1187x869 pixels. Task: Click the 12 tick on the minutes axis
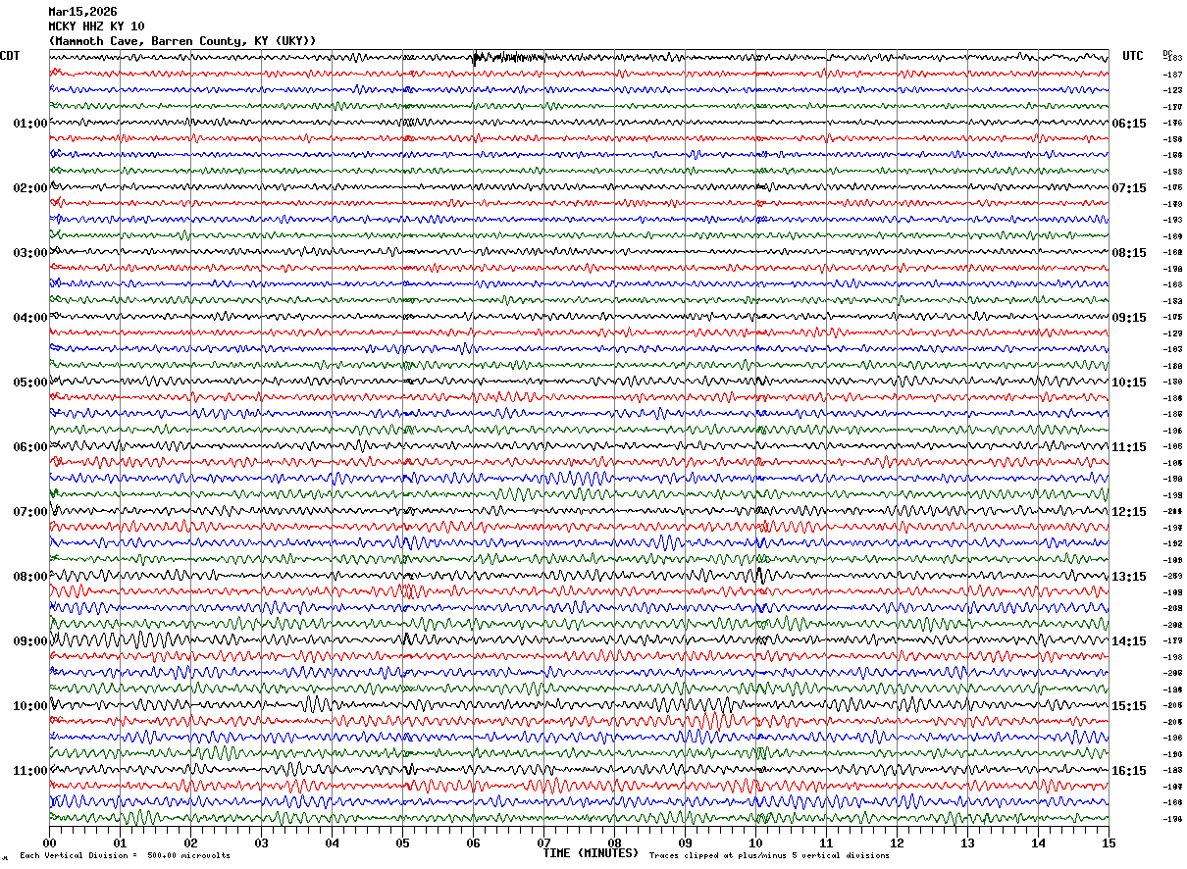(x=897, y=843)
